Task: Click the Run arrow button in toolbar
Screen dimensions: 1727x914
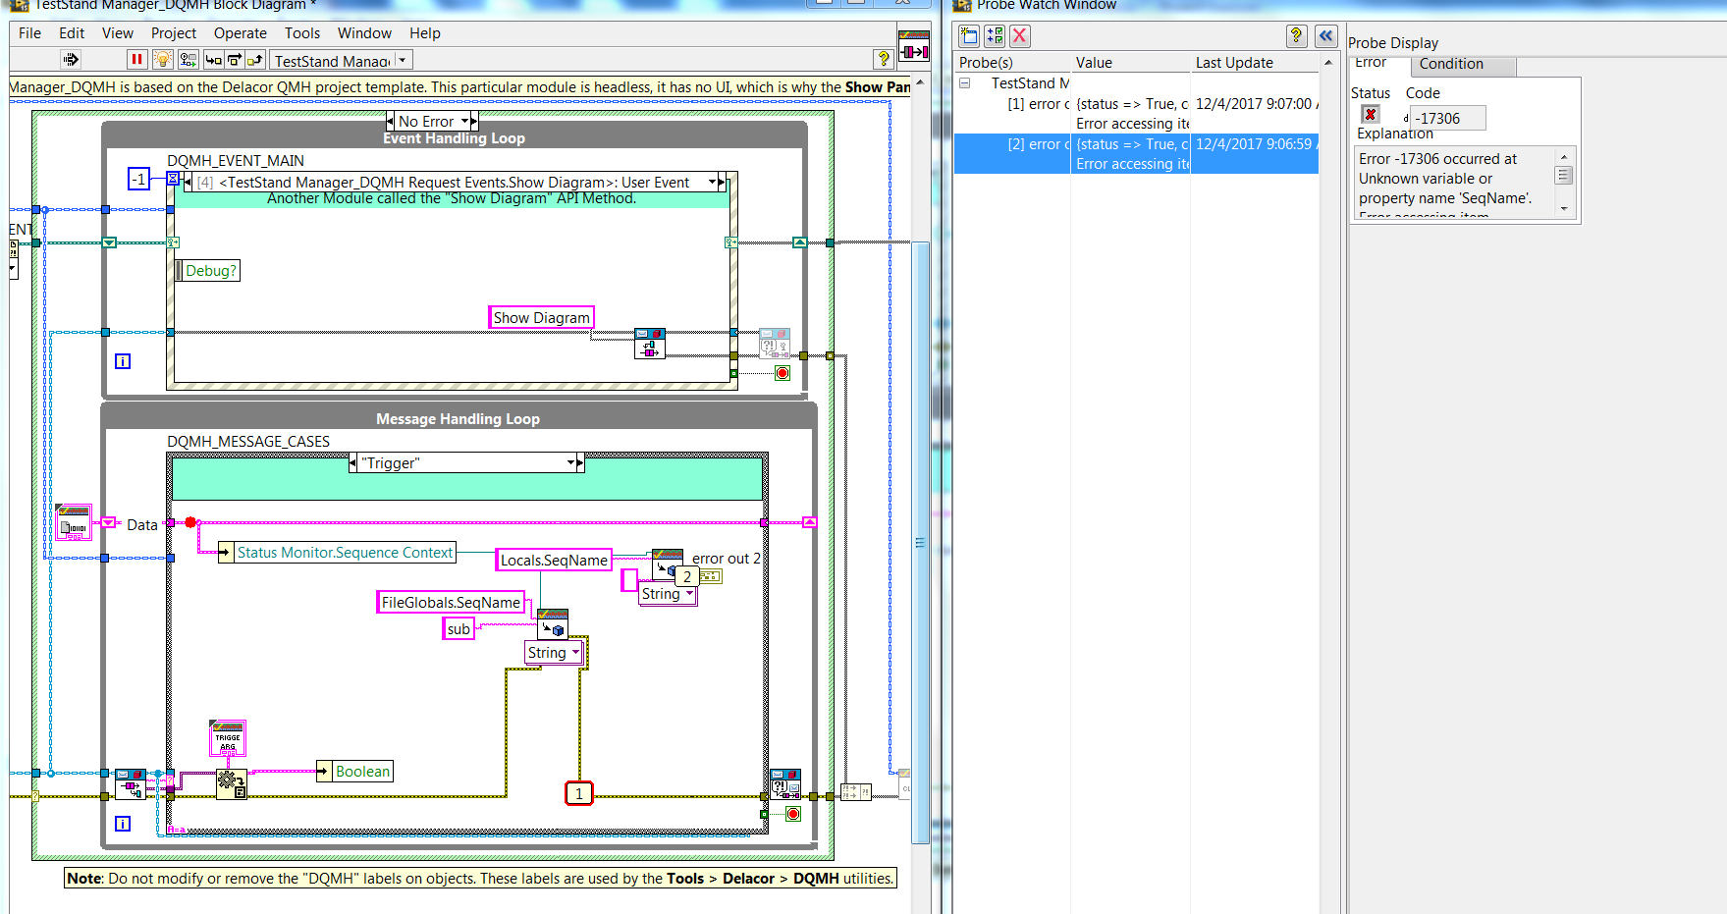Action: 71,60
